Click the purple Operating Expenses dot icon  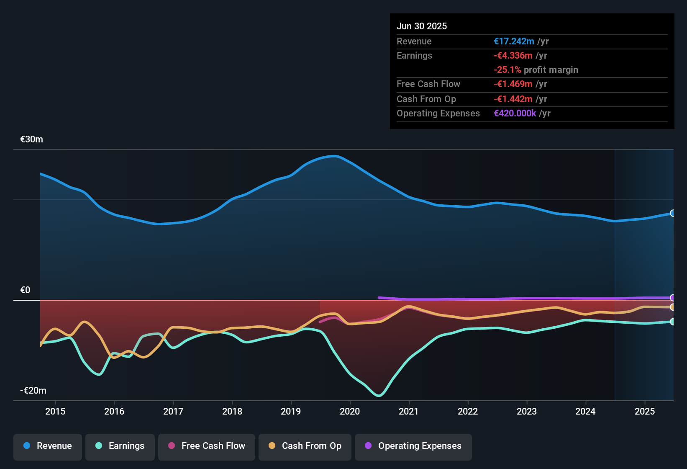point(368,446)
